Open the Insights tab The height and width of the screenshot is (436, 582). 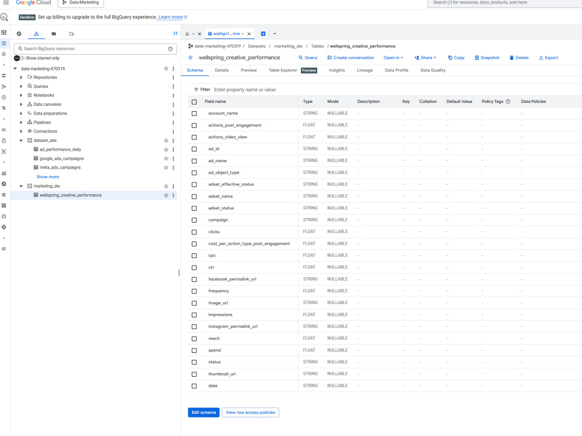(x=336, y=70)
